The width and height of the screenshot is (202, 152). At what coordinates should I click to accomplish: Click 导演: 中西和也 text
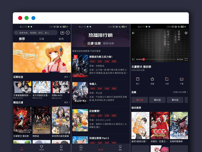97,66
